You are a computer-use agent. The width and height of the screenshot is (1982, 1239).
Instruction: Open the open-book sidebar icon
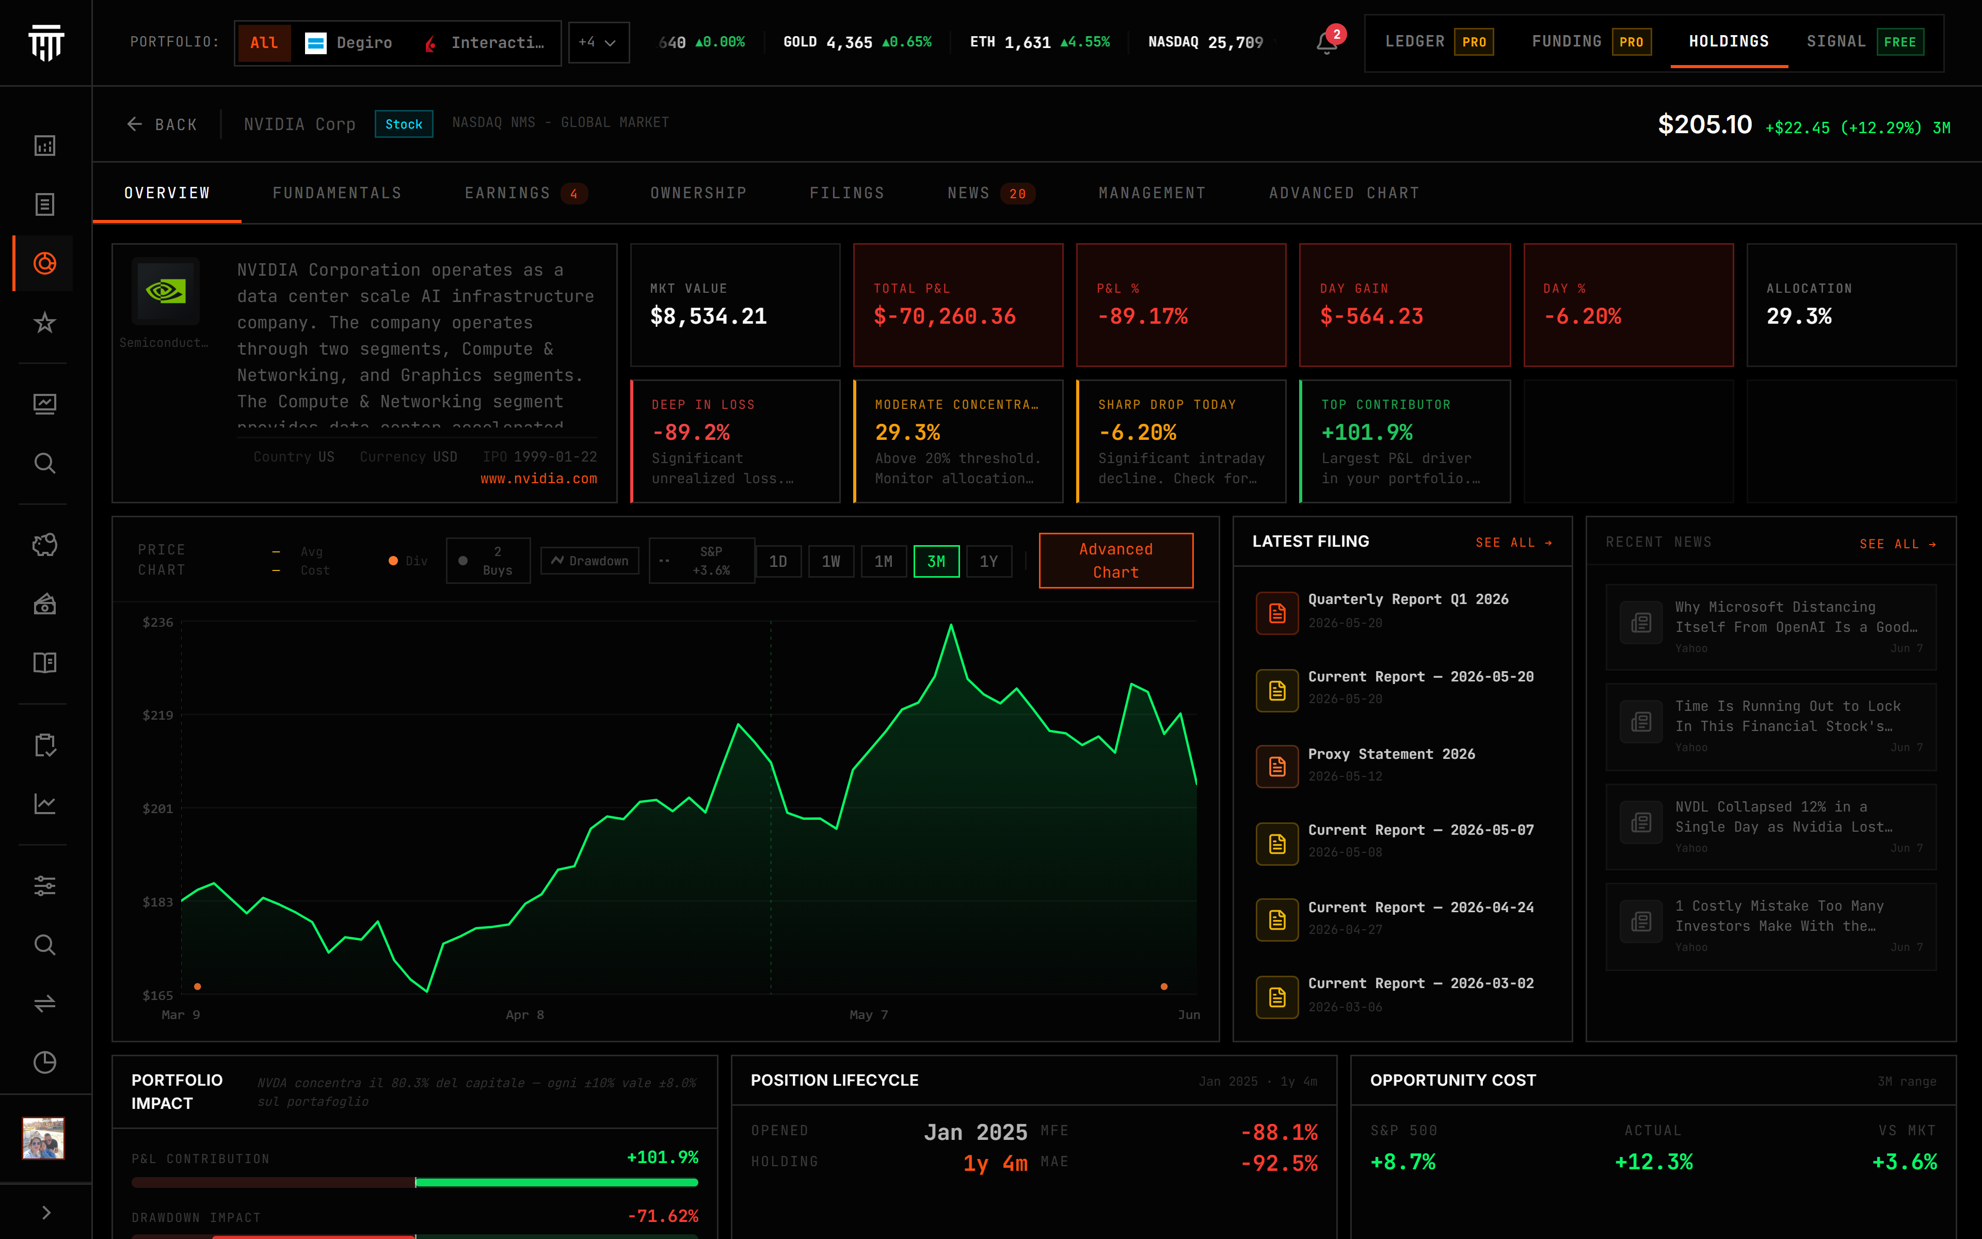point(45,662)
